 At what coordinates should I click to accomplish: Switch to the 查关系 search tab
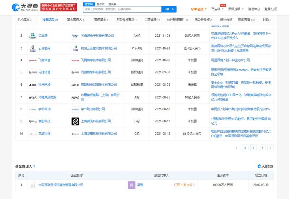[x=112, y=4]
